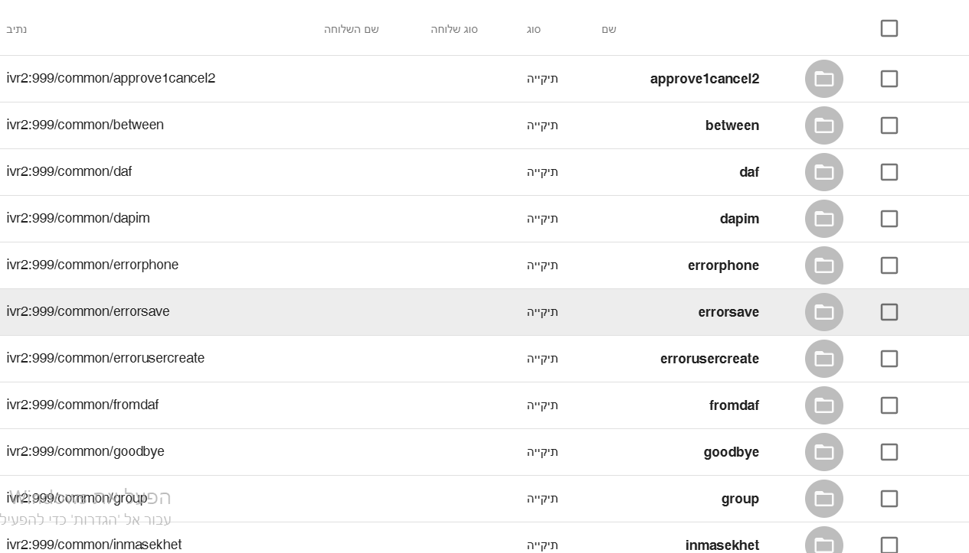This screenshot has height=553, width=969.
Task: Click the נתיב column header
Action: (17, 29)
